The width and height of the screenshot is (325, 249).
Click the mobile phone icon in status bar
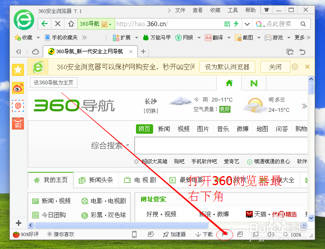134,234
